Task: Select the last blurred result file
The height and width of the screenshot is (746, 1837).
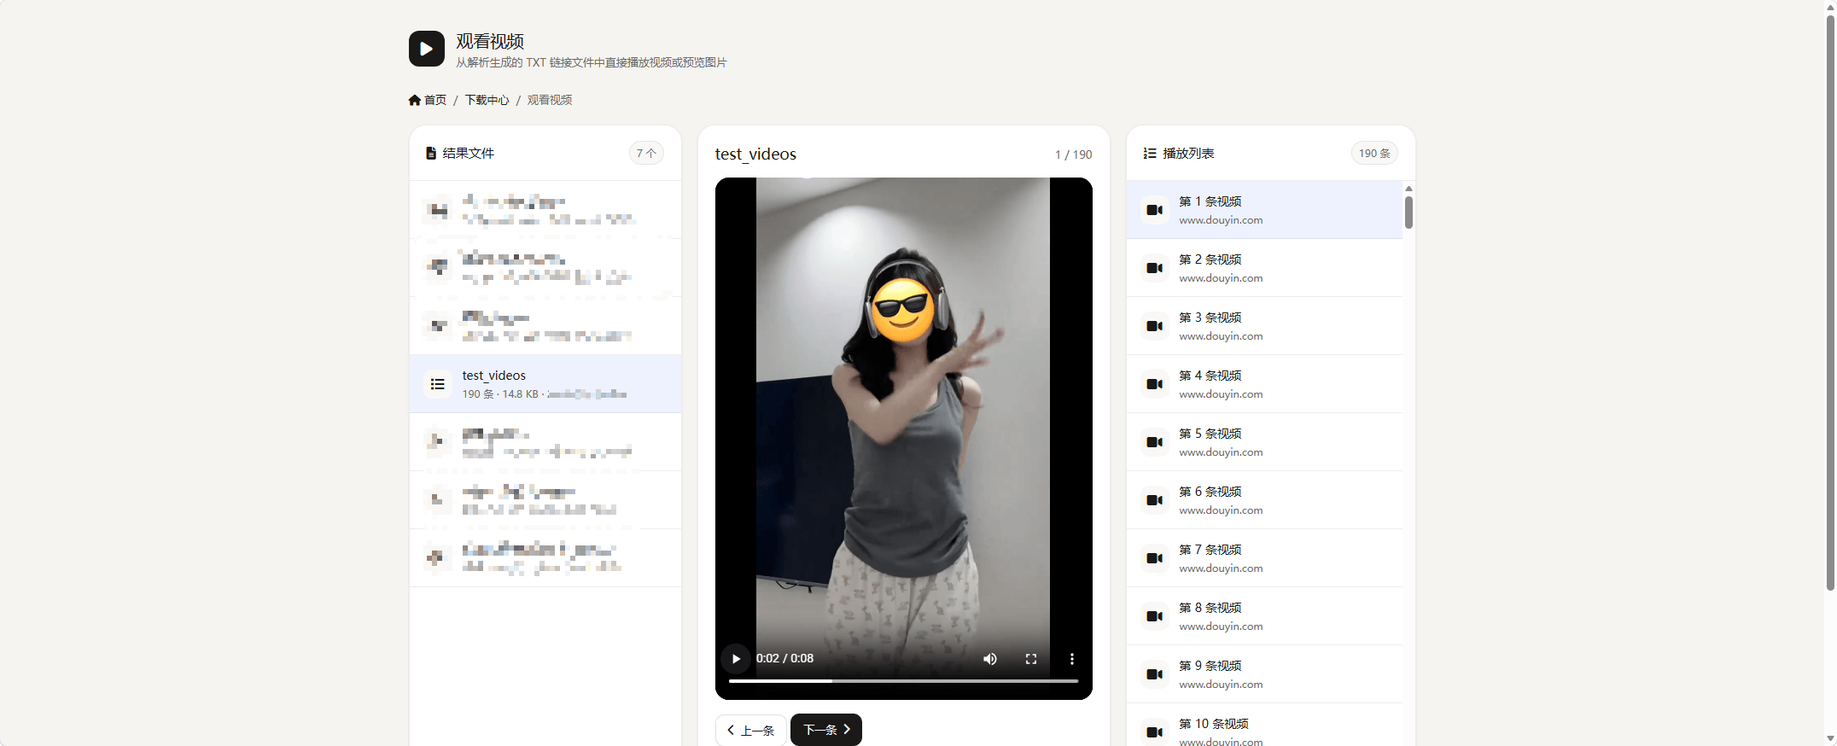Action: click(545, 558)
